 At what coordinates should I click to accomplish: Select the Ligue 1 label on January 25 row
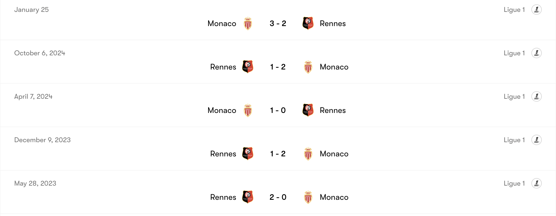[x=514, y=10]
